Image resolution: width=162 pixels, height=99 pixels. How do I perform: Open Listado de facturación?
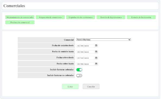(x=141, y=17)
